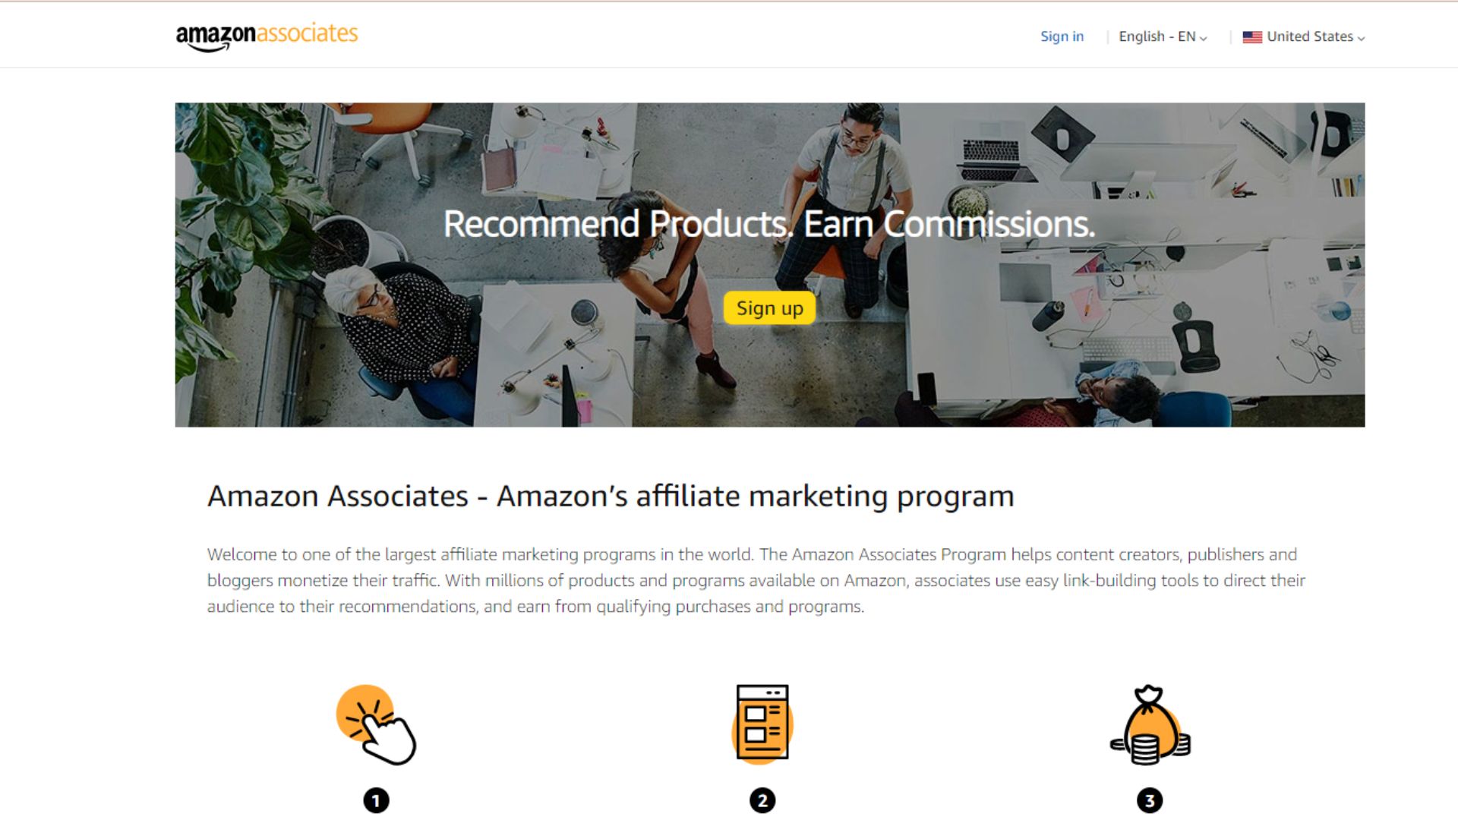The height and width of the screenshot is (820, 1458).
Task: Click the welcome paragraph text
Action: (x=756, y=580)
